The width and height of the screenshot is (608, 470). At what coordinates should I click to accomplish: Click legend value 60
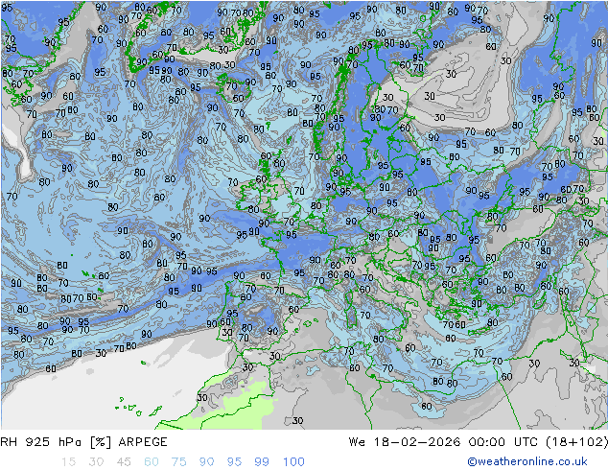point(152,462)
